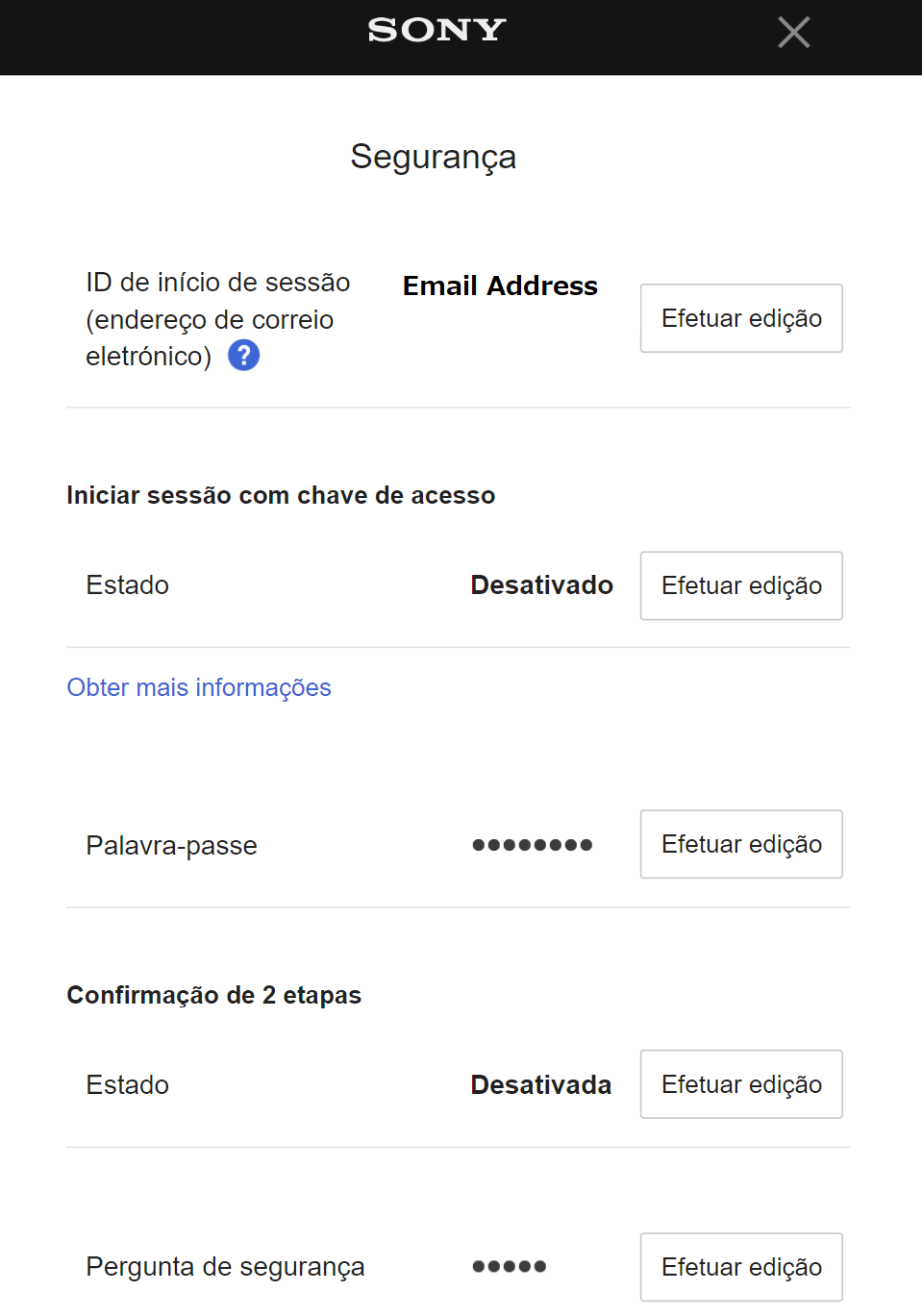
Task: Select the bold Email Address value
Action: click(500, 286)
